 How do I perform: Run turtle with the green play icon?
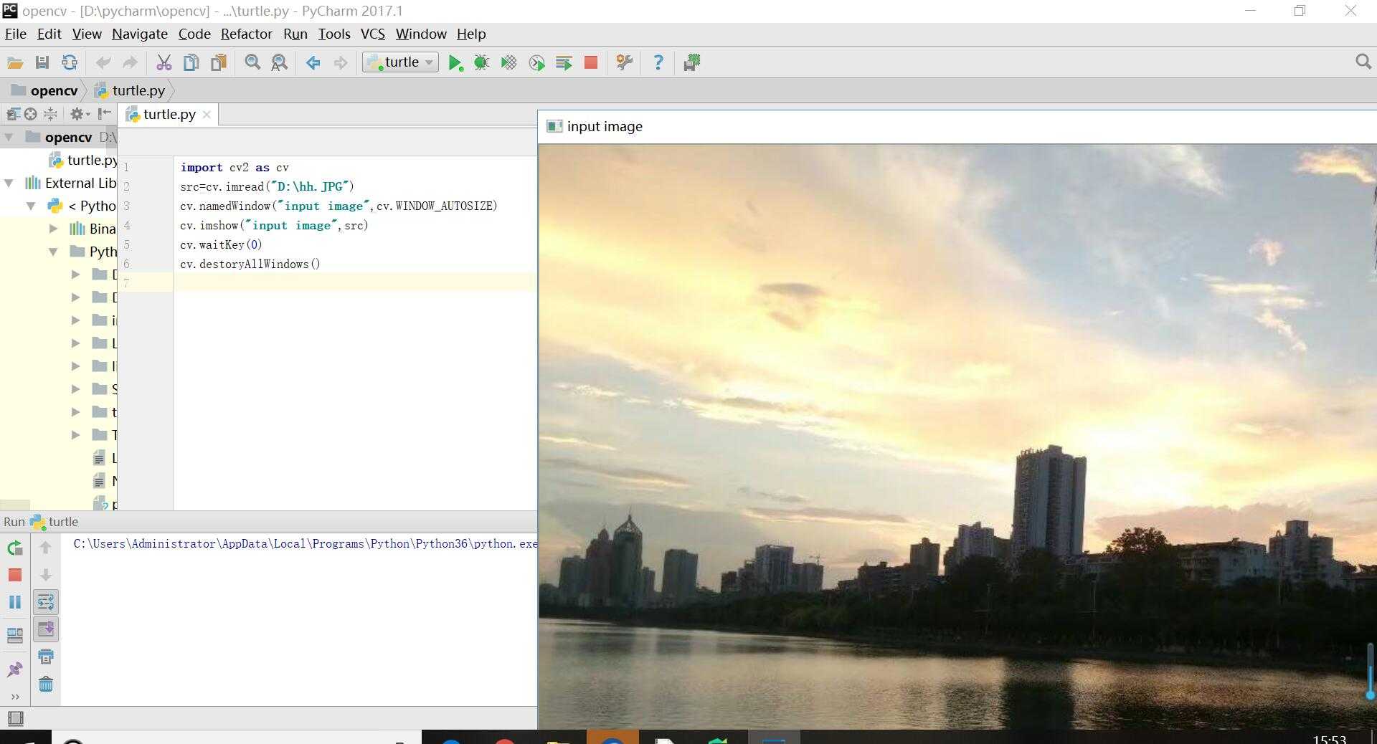455,63
